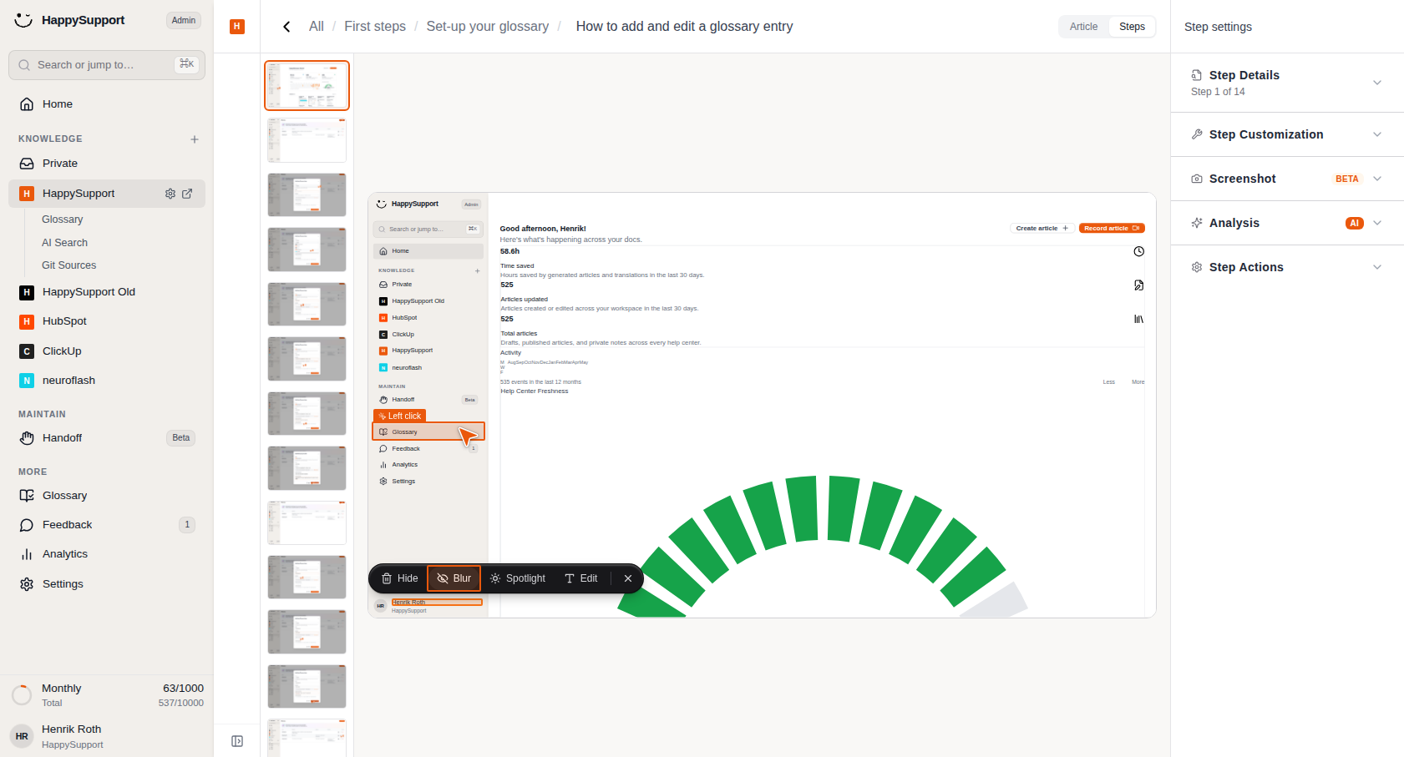The width and height of the screenshot is (1404, 757).
Task: Click the Admin badge
Action: [x=184, y=21]
